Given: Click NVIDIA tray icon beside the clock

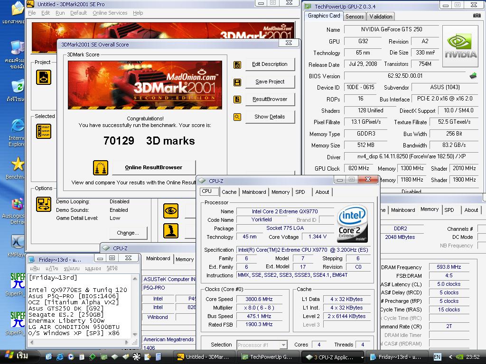Looking at the screenshot, I should pos(460,357).
